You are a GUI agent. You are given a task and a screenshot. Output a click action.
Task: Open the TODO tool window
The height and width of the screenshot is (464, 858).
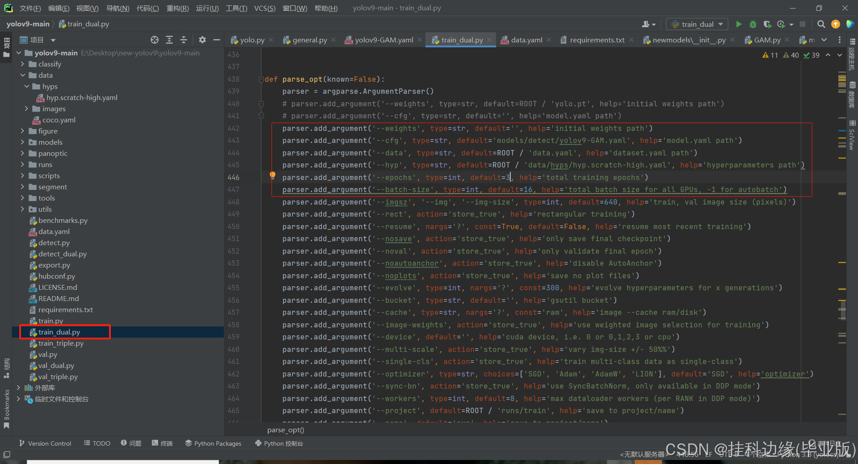(x=97, y=443)
